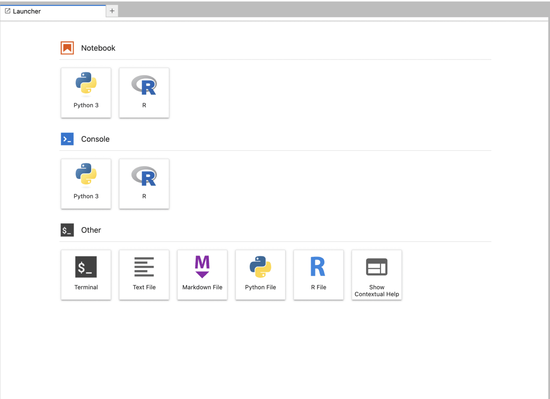
Task: Open a Python 3 console
Action: tap(86, 184)
